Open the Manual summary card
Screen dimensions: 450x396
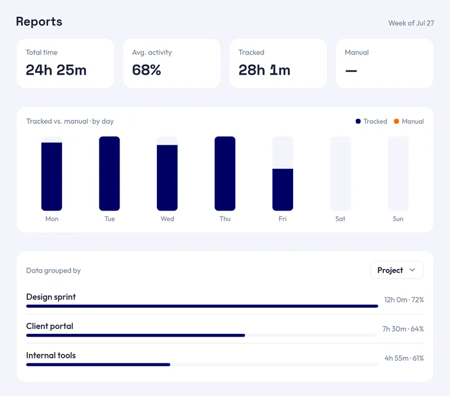(384, 63)
